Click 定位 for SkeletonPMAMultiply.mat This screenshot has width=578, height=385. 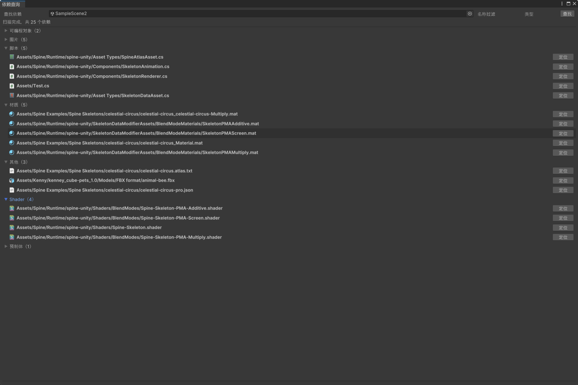pyautogui.click(x=563, y=153)
